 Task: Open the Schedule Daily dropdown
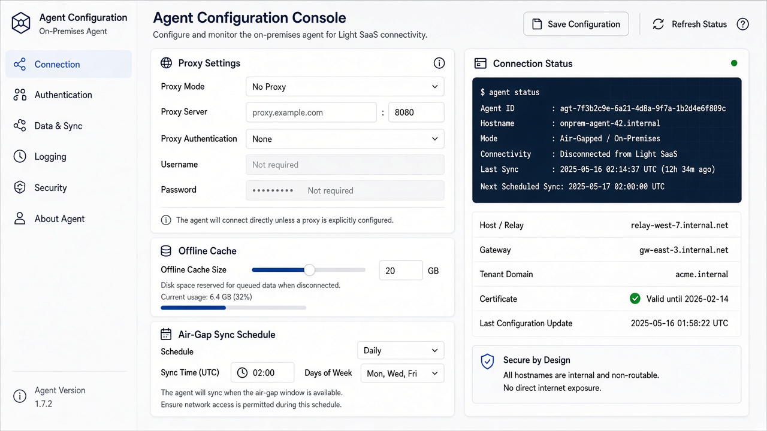pyautogui.click(x=401, y=351)
